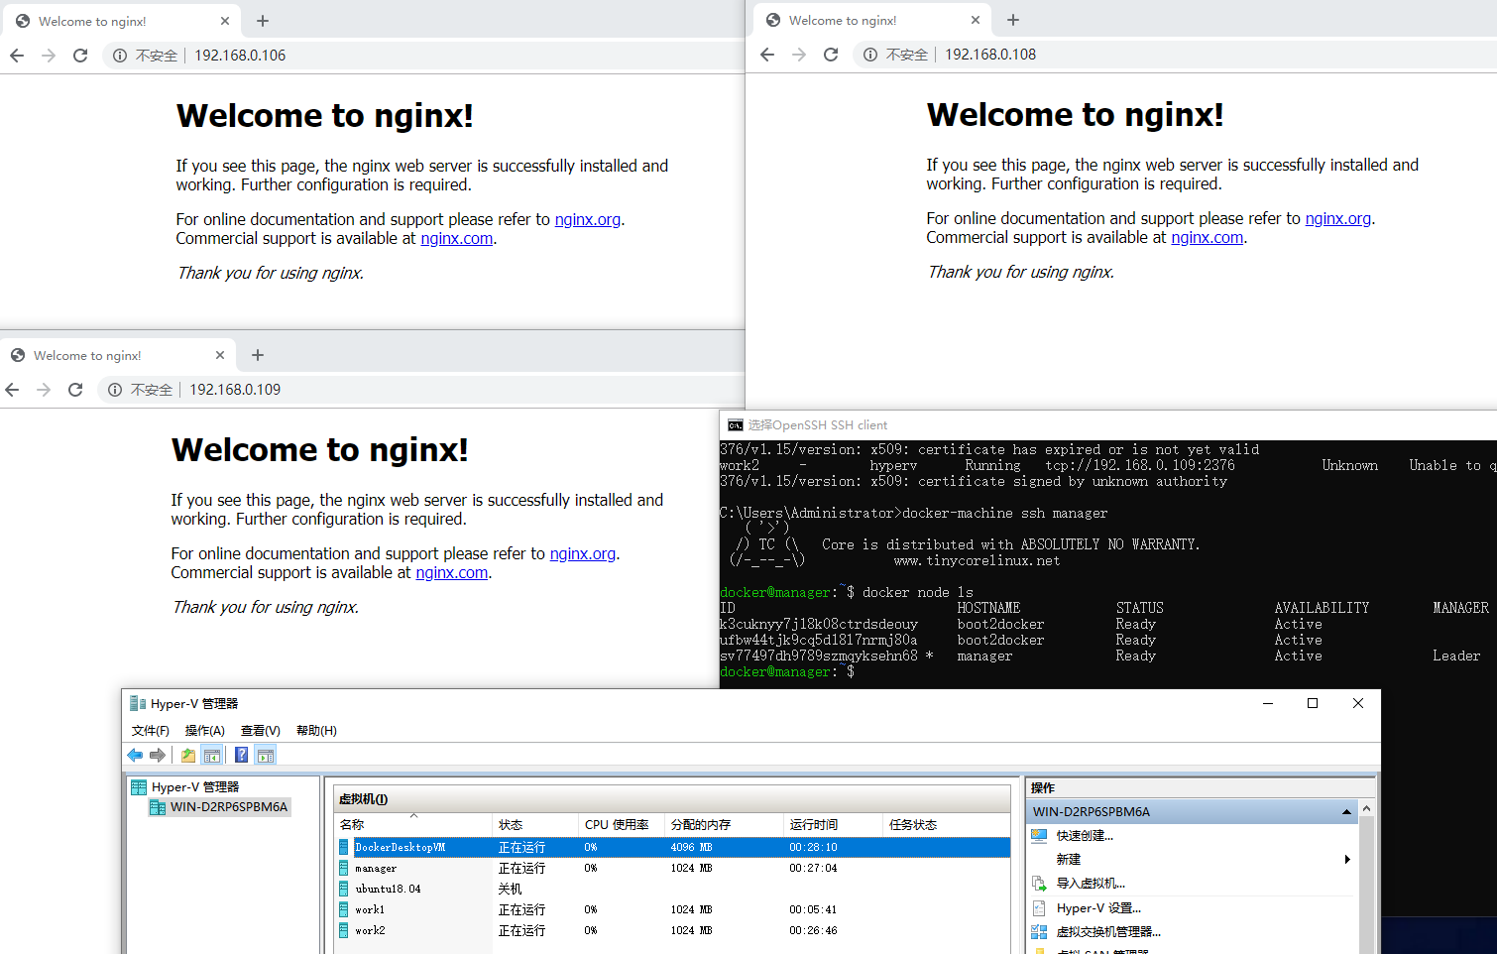Click Hyper-V toolbar forward arrow
1497x954 pixels.
click(157, 756)
